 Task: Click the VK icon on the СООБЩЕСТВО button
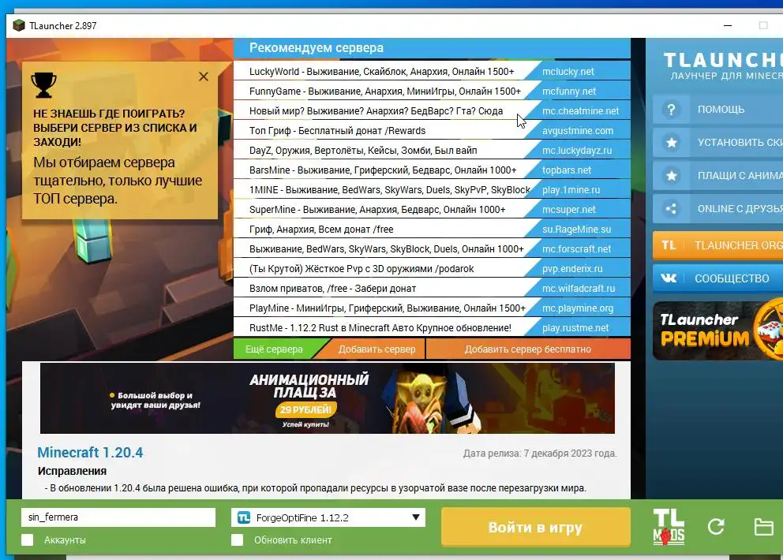coord(669,278)
